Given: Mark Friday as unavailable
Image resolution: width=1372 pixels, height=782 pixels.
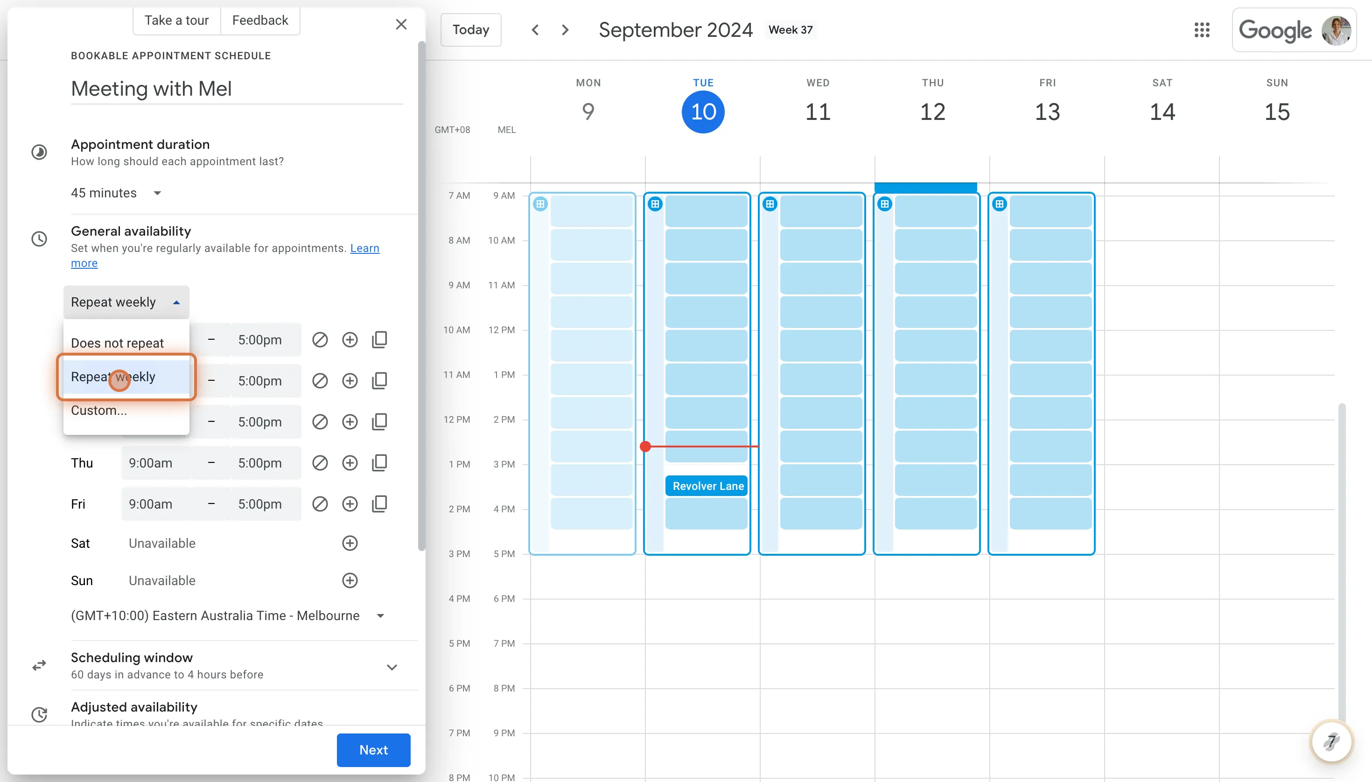Looking at the screenshot, I should [x=320, y=504].
